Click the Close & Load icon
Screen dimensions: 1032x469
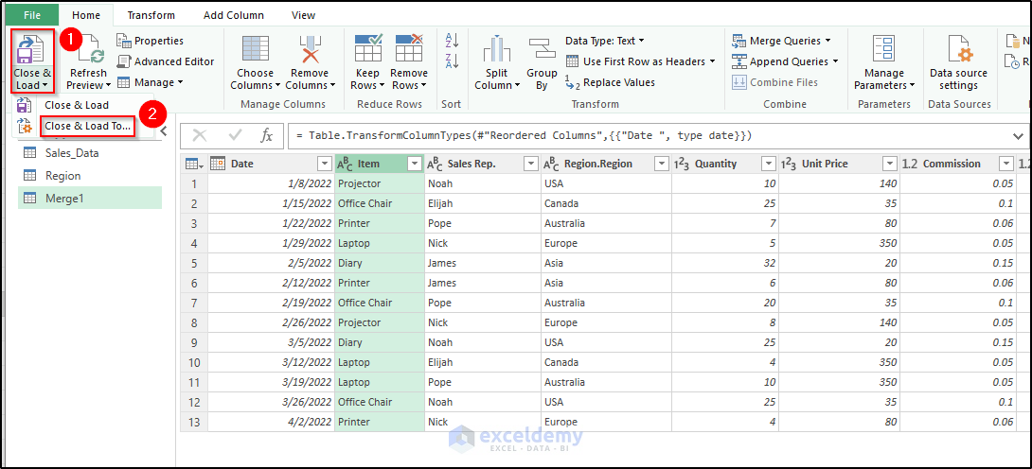click(31, 48)
